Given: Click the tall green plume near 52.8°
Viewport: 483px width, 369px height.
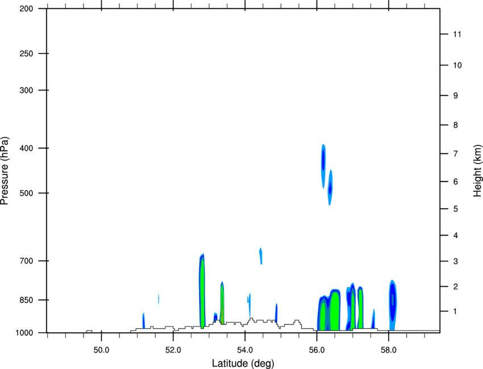Looking at the screenshot, I should [x=202, y=291].
